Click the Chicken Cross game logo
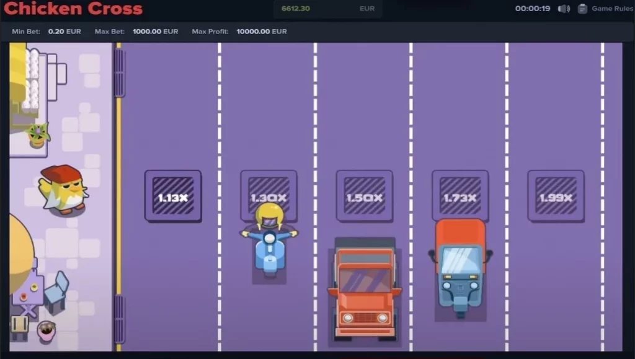This screenshot has height=359, width=635. [74, 9]
